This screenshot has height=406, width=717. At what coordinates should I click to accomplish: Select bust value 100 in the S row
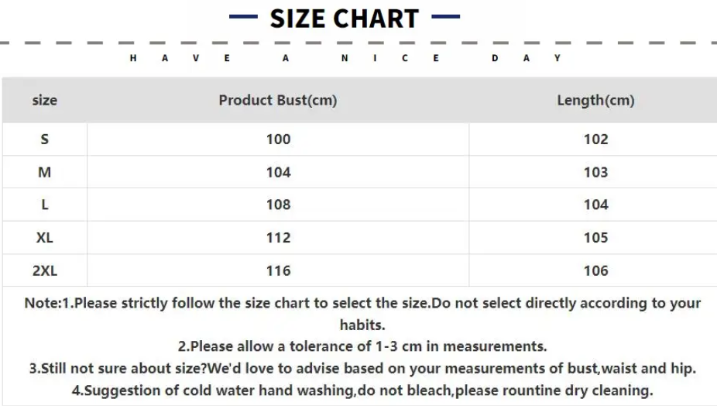[278, 139]
